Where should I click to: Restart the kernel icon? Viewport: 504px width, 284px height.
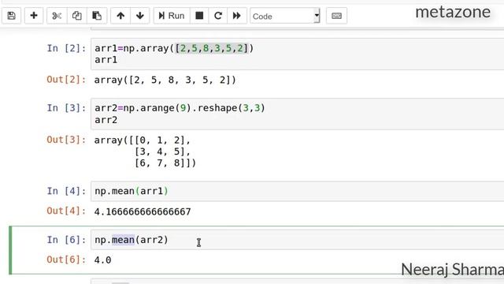pyautogui.click(x=218, y=16)
